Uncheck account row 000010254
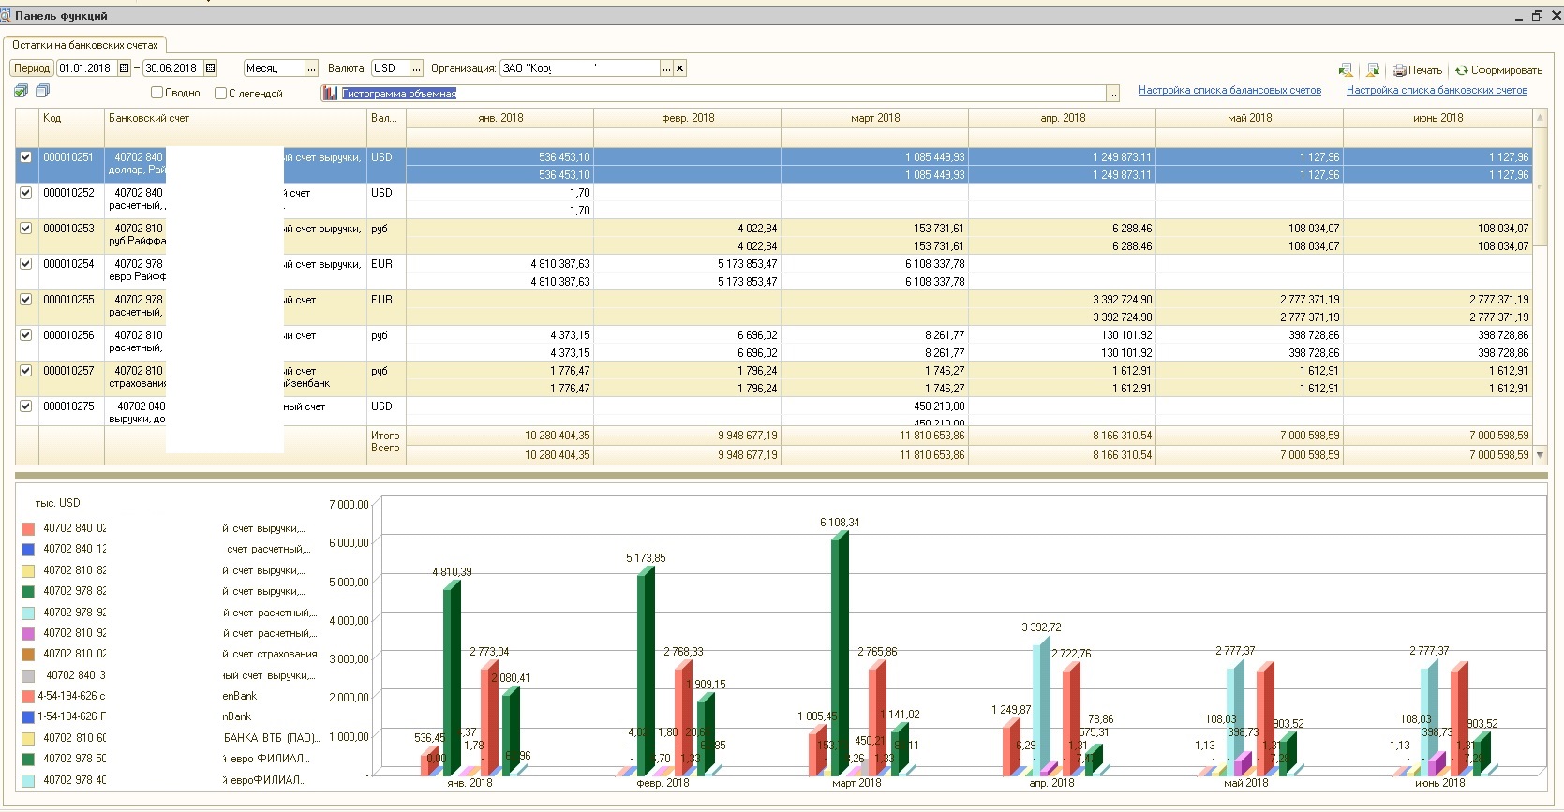Viewport: 1564px width, 812px height. 26,264
